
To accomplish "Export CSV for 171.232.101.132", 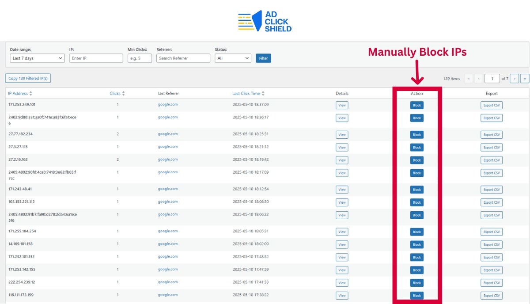I will click(x=492, y=258).
